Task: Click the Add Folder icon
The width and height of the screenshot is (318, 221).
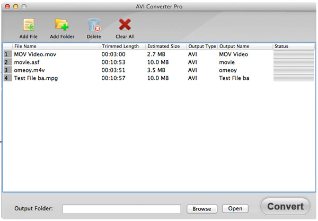Action: 61,25
